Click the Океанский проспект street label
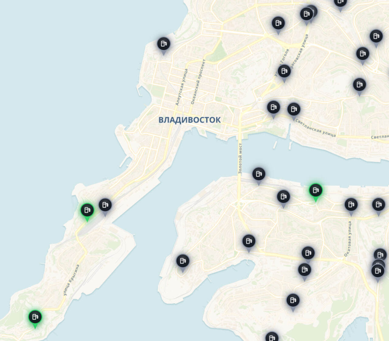Image resolution: width=389 pixels, height=341 pixels. (198, 82)
